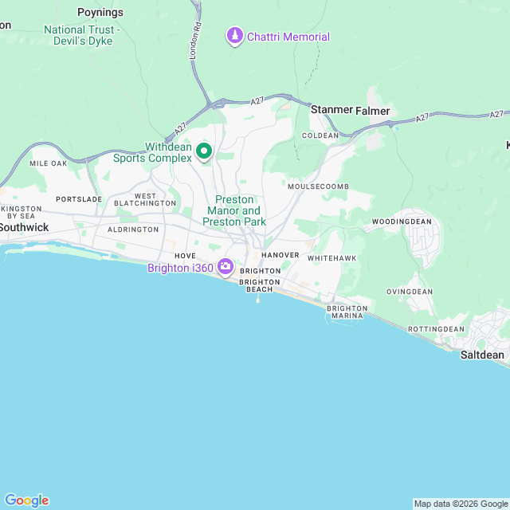Screen dimensions: 510x510
Task: Click the Whitehawk area label
Action: (332, 258)
